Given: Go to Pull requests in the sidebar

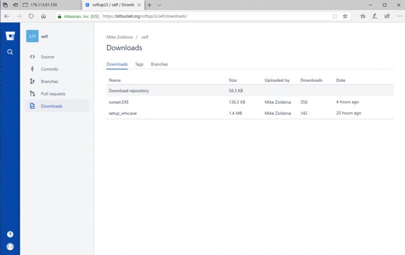Looking at the screenshot, I should (53, 94).
